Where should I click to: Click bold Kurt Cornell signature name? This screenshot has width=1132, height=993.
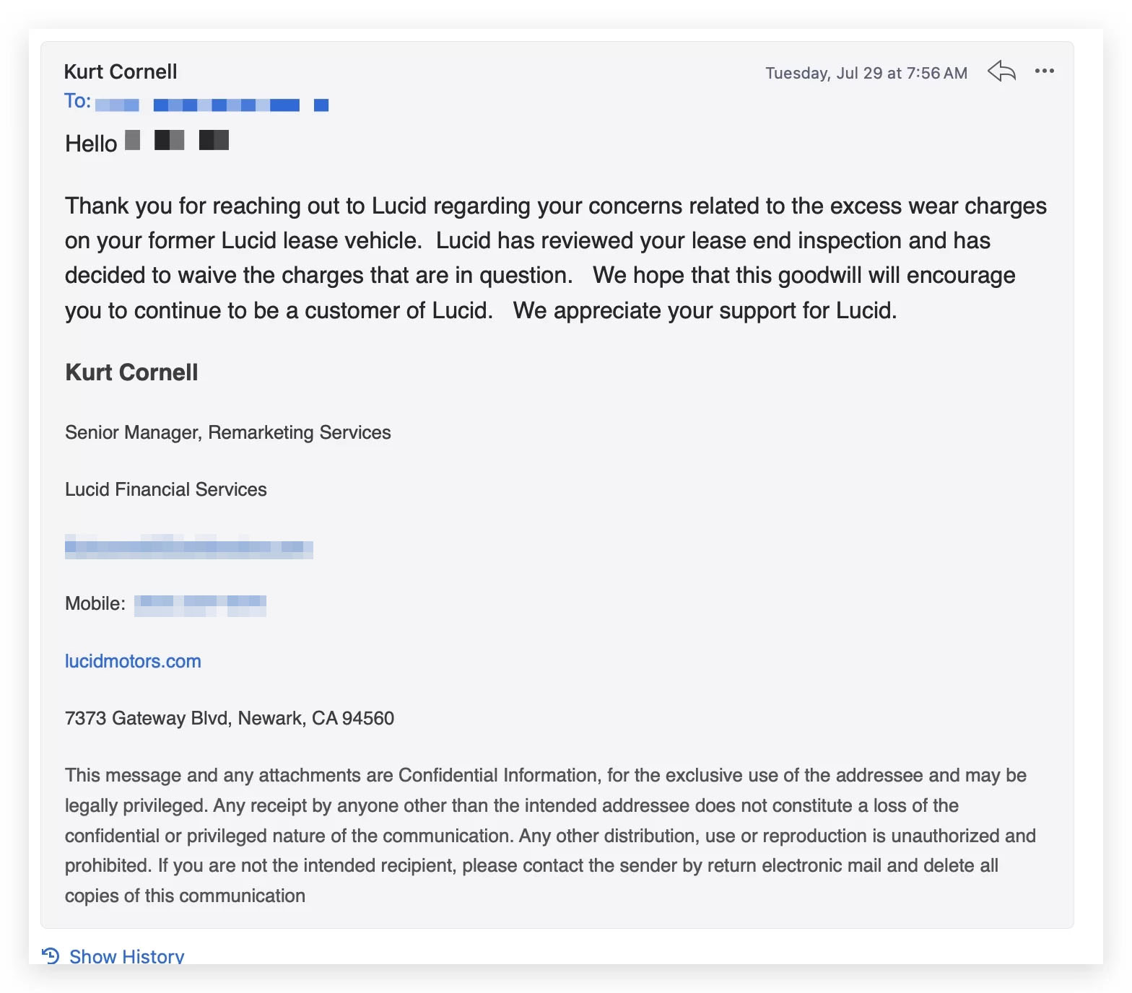(131, 372)
